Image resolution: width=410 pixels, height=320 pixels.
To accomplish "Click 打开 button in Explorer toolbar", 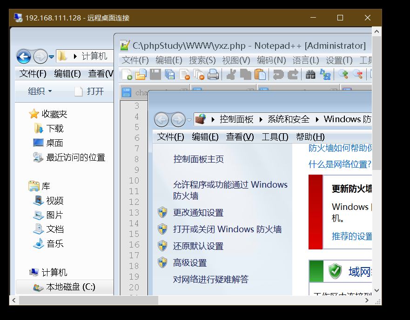I will coord(89,91).
